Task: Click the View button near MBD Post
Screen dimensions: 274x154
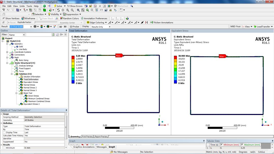Action: tap(247, 27)
